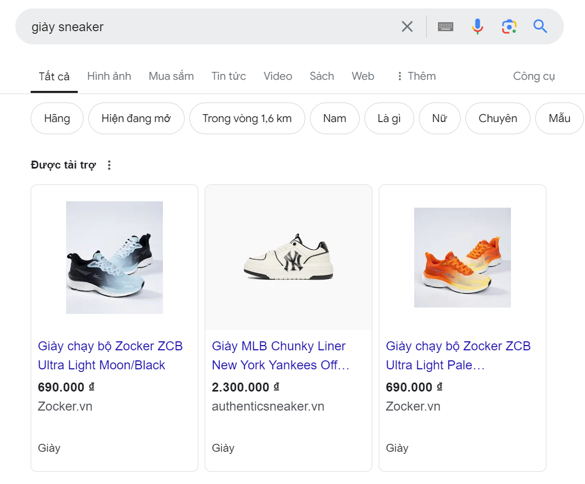This screenshot has height=484, width=585.
Task: Click 'authenticsneaker.vn' seller name
Action: (268, 406)
